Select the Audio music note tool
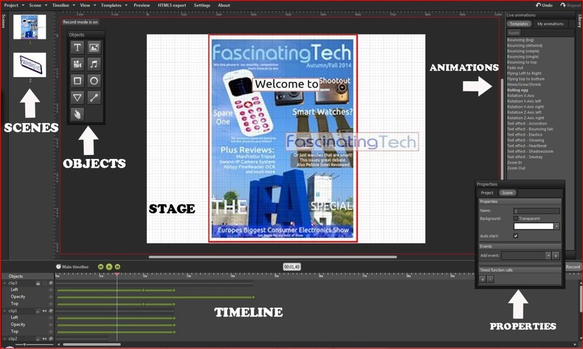This screenshot has height=349, width=583. (94, 64)
